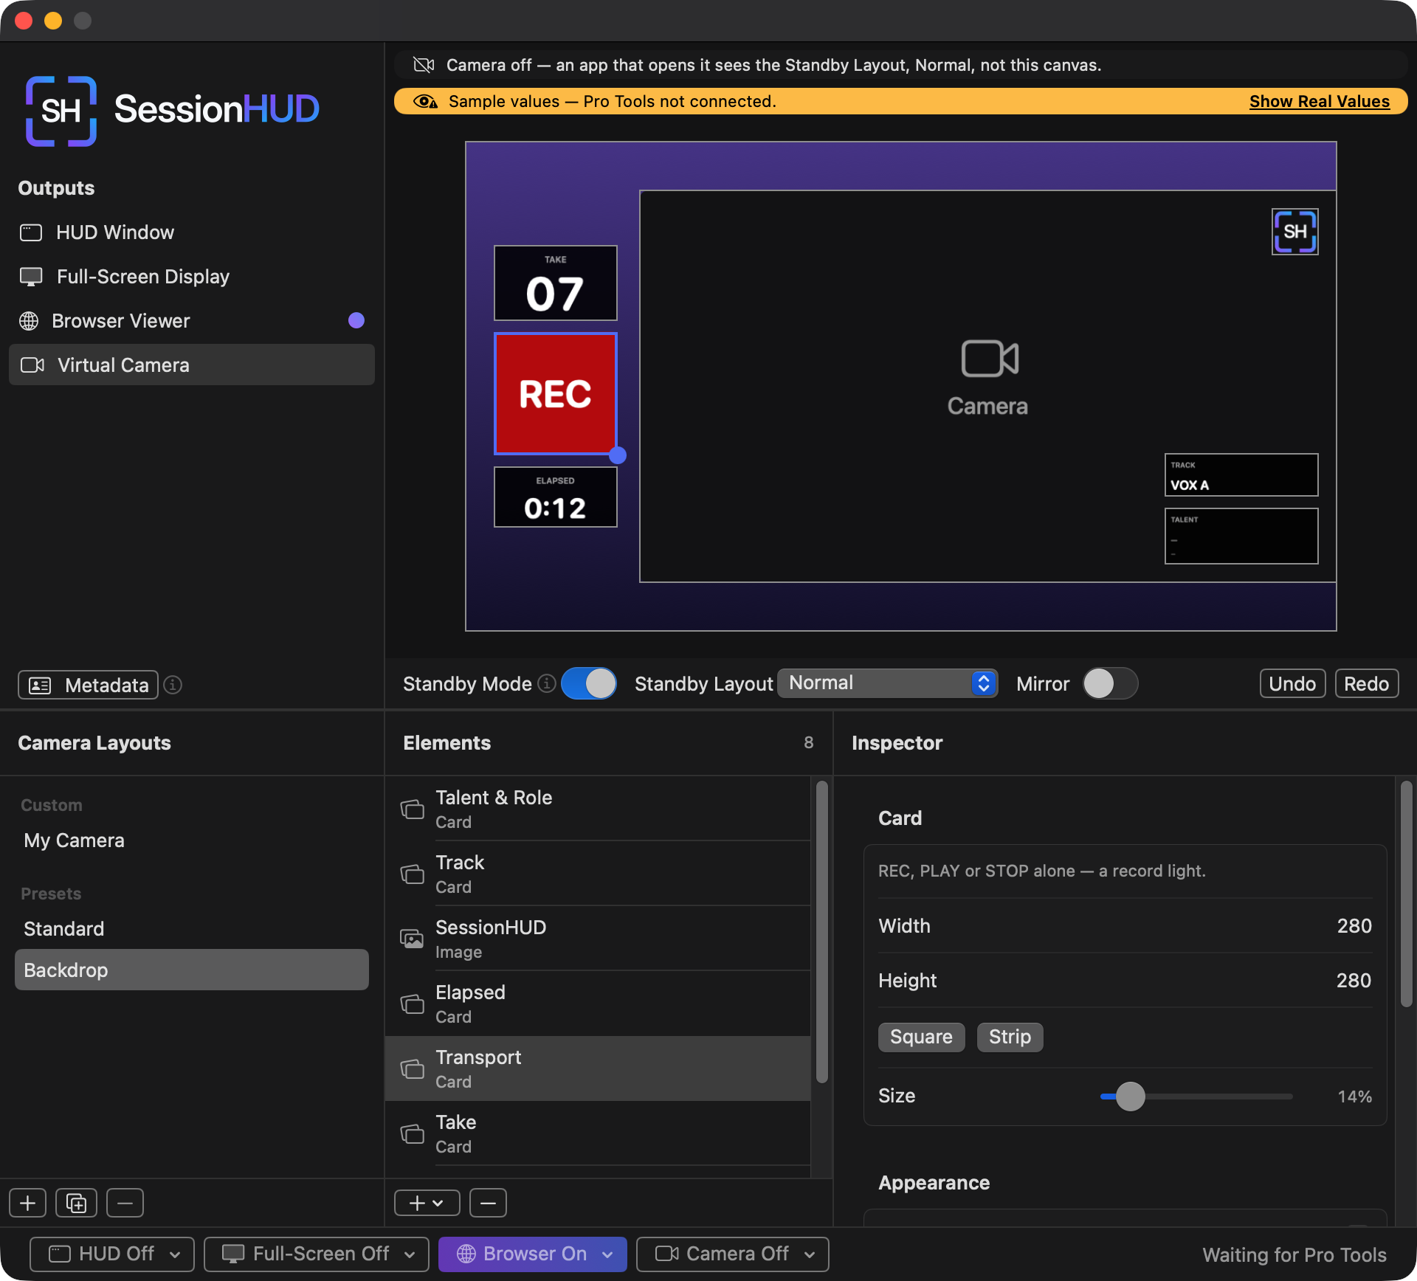Remove the selected element with minus button

488,1203
